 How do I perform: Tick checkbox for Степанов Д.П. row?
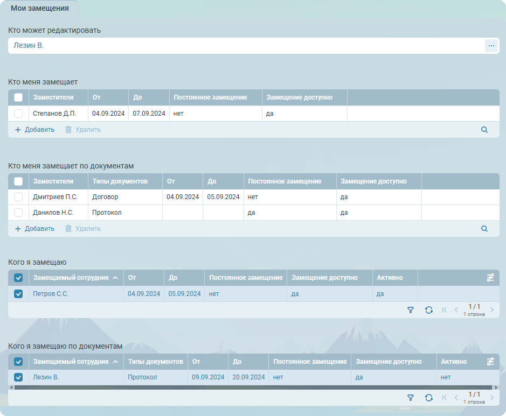18,114
